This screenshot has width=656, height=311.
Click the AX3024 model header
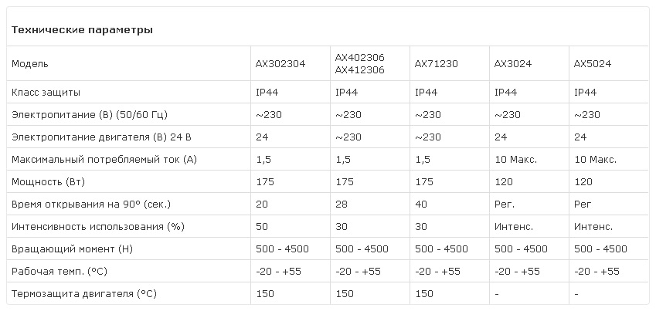pos(513,64)
